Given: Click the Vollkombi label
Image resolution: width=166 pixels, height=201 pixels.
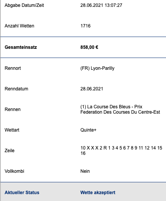Looking at the screenshot, I should pos(14,171).
